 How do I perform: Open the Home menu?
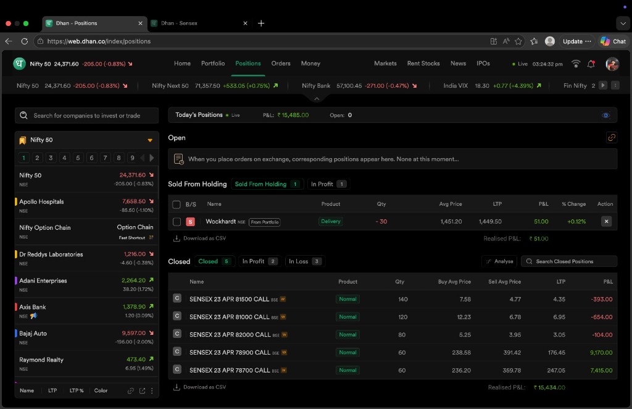(182, 64)
